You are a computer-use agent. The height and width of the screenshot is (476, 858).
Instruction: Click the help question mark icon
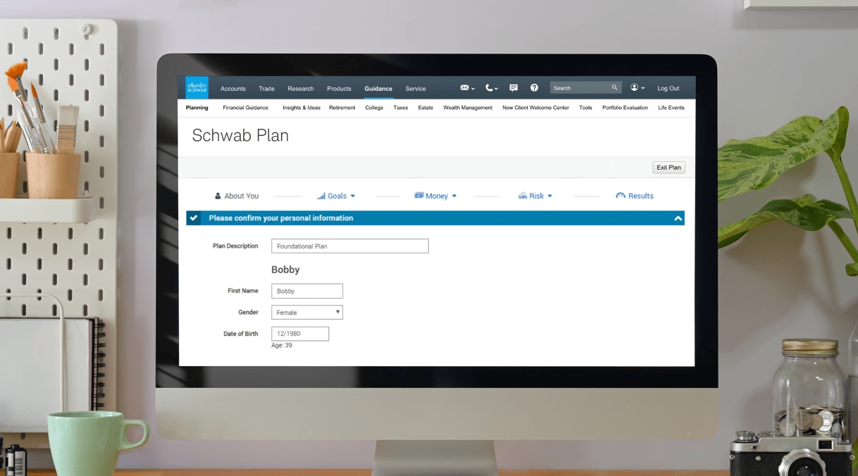(534, 87)
